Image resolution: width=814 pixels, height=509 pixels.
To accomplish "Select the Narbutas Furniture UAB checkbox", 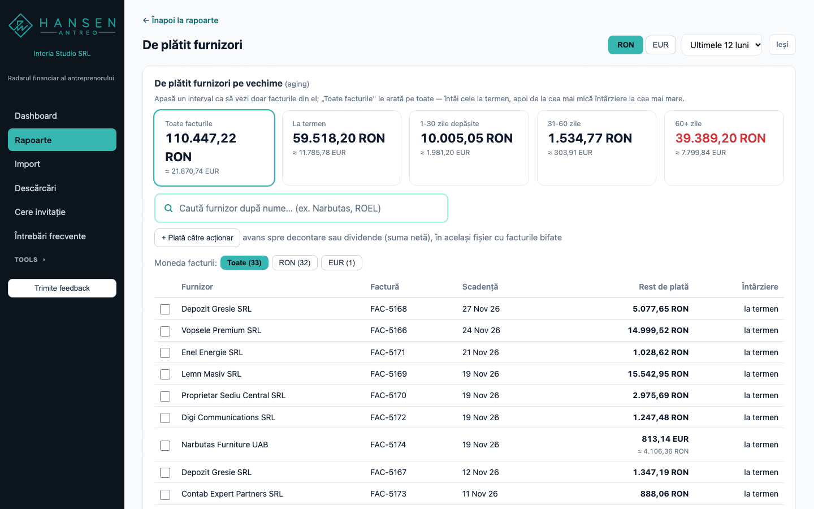I will click(165, 445).
